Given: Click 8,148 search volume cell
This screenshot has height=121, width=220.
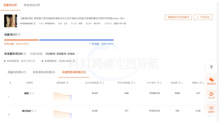Looking at the screenshot, I should click(95, 111).
